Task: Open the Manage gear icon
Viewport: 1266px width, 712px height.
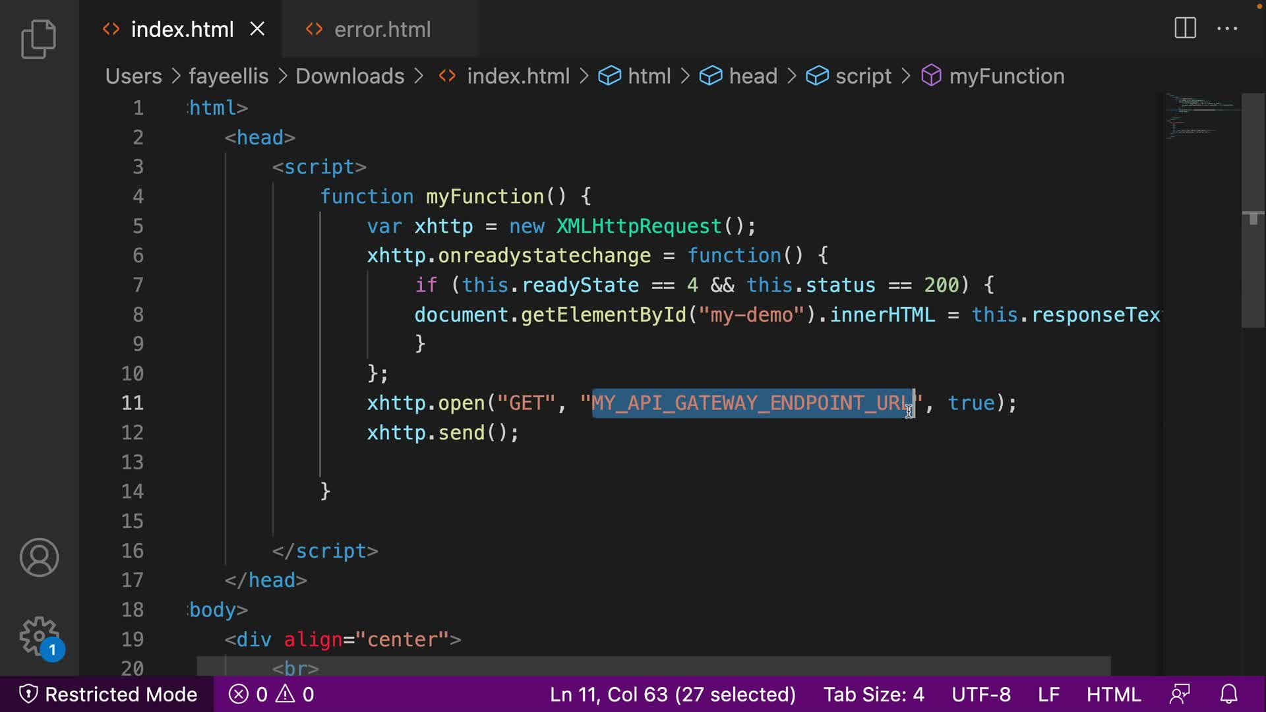Action: 39,636
